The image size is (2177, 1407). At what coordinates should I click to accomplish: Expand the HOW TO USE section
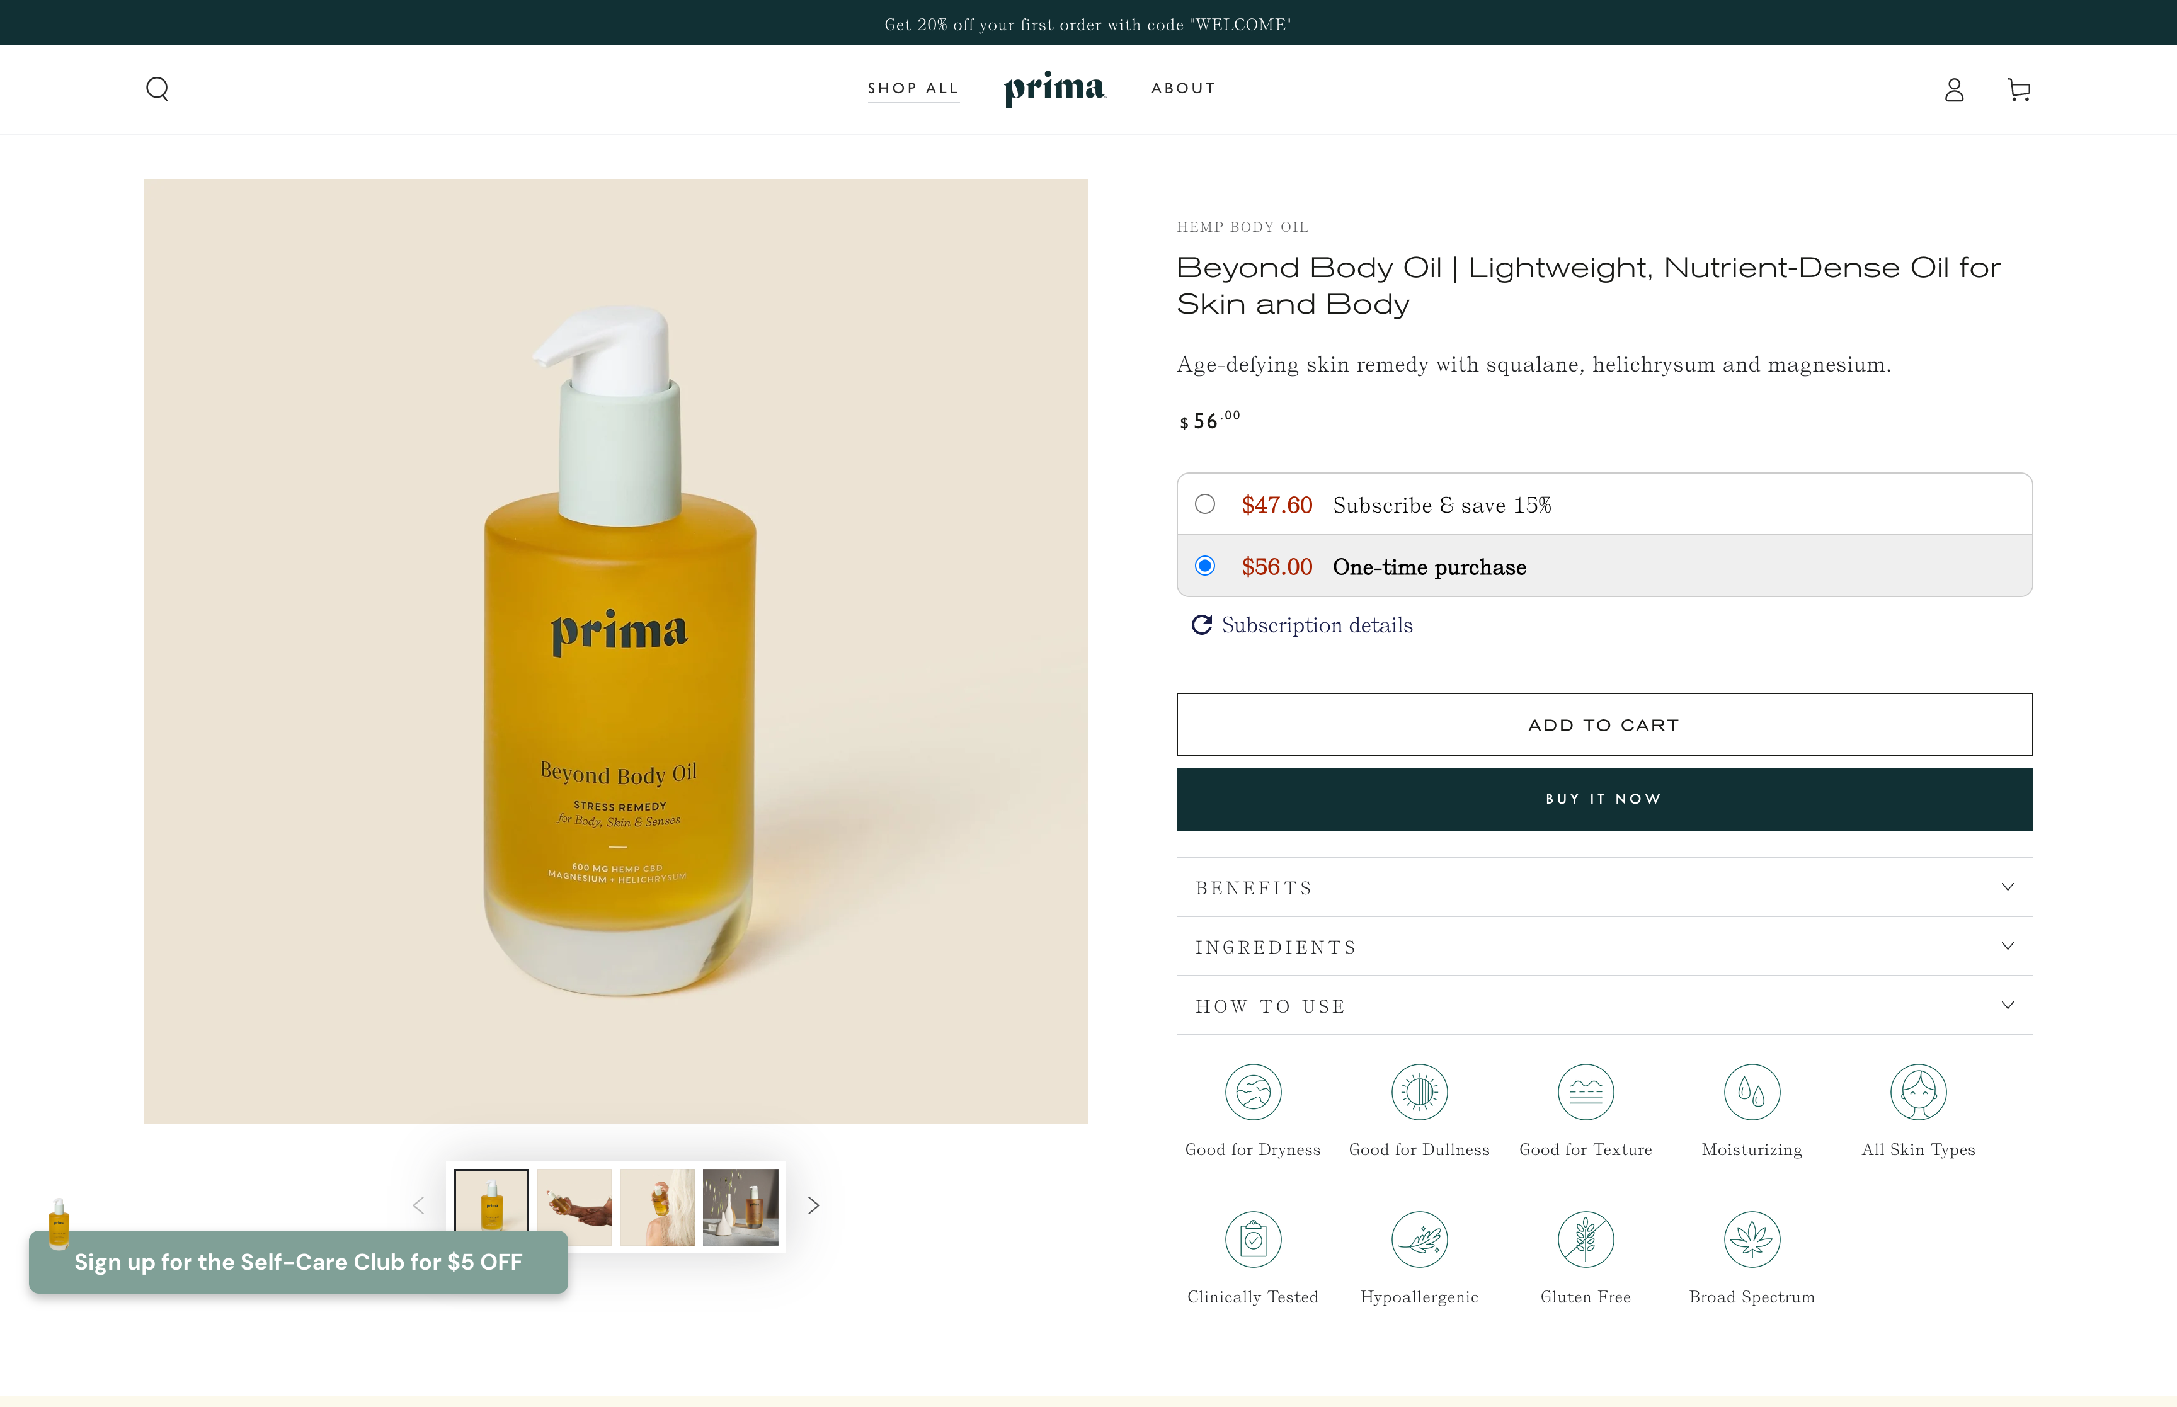[1604, 1006]
